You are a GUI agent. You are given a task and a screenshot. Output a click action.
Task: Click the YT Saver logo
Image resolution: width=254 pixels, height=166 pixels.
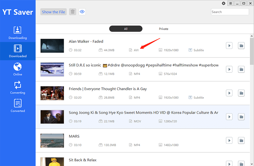[x=18, y=12]
